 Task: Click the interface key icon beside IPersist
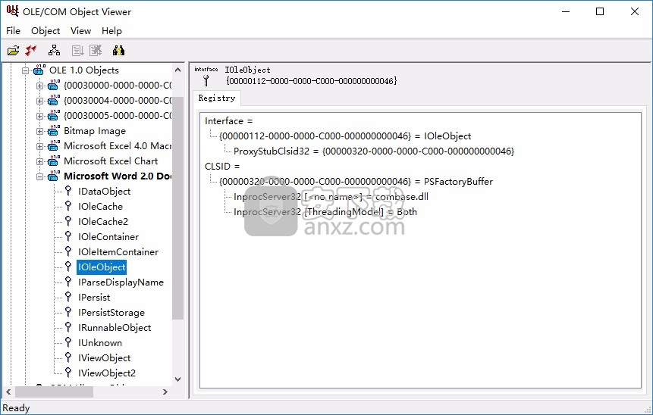tap(68, 298)
